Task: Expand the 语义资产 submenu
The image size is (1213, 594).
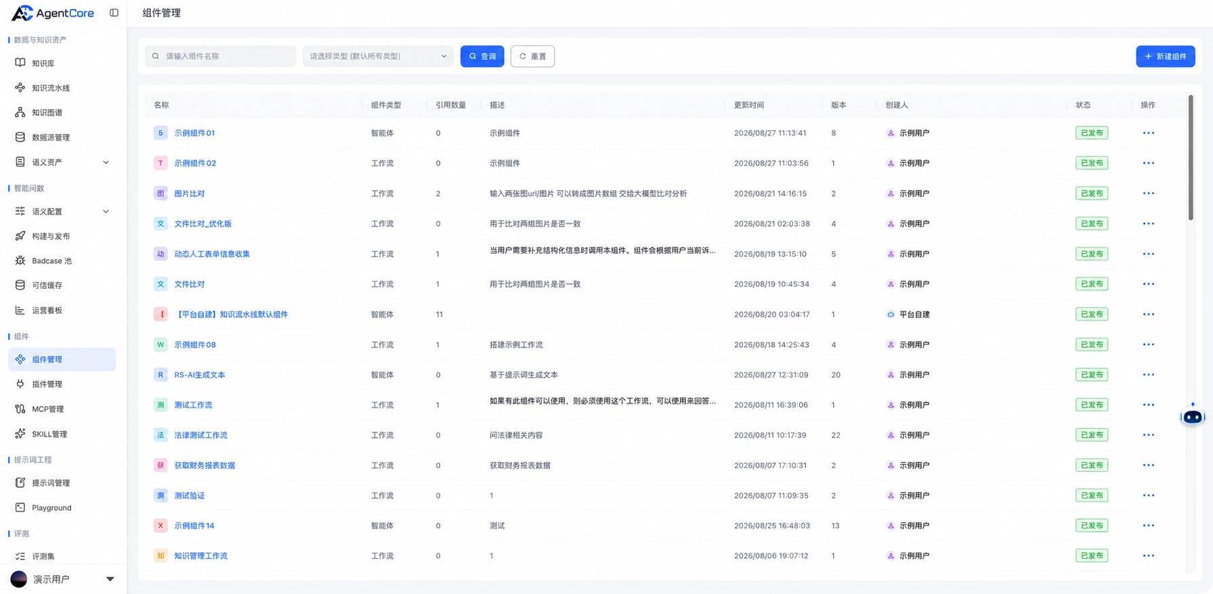Action: click(x=106, y=162)
